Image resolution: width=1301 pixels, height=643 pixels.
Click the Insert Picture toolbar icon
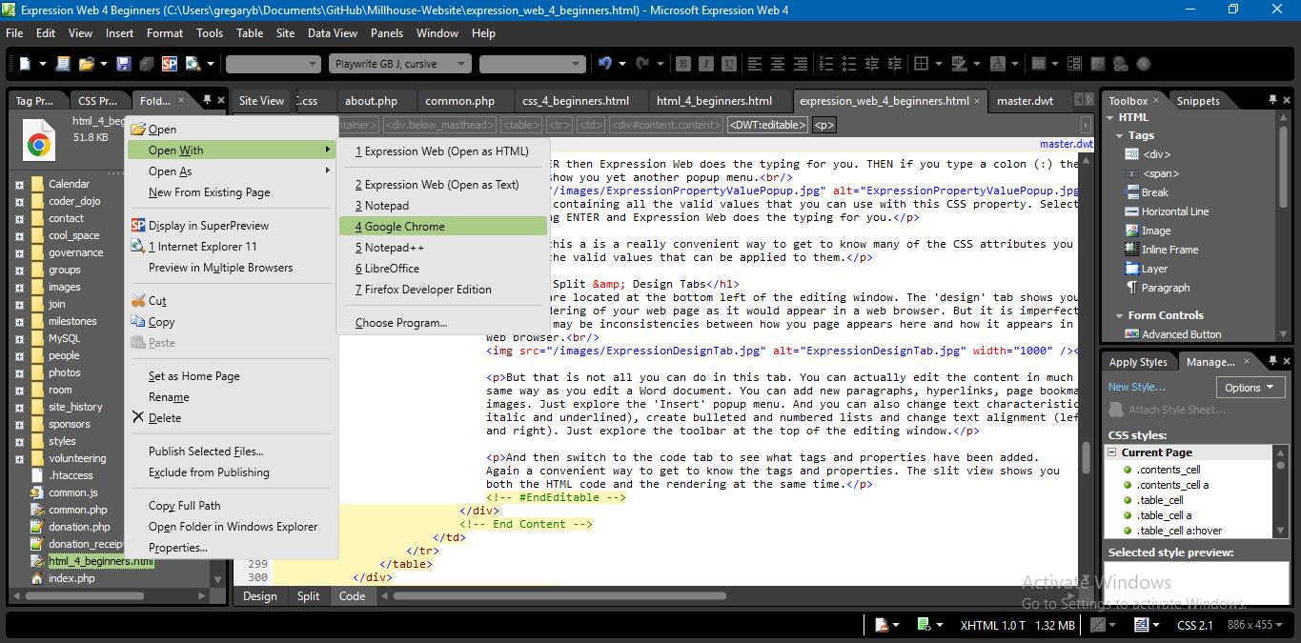pos(1097,64)
